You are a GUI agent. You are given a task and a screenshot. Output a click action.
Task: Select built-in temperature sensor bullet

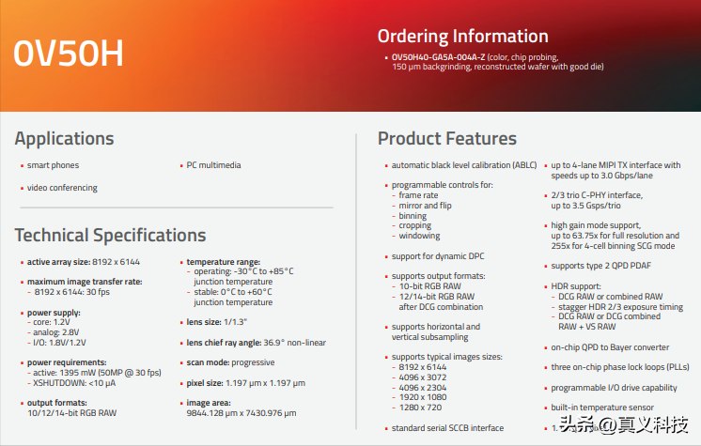pos(602,408)
